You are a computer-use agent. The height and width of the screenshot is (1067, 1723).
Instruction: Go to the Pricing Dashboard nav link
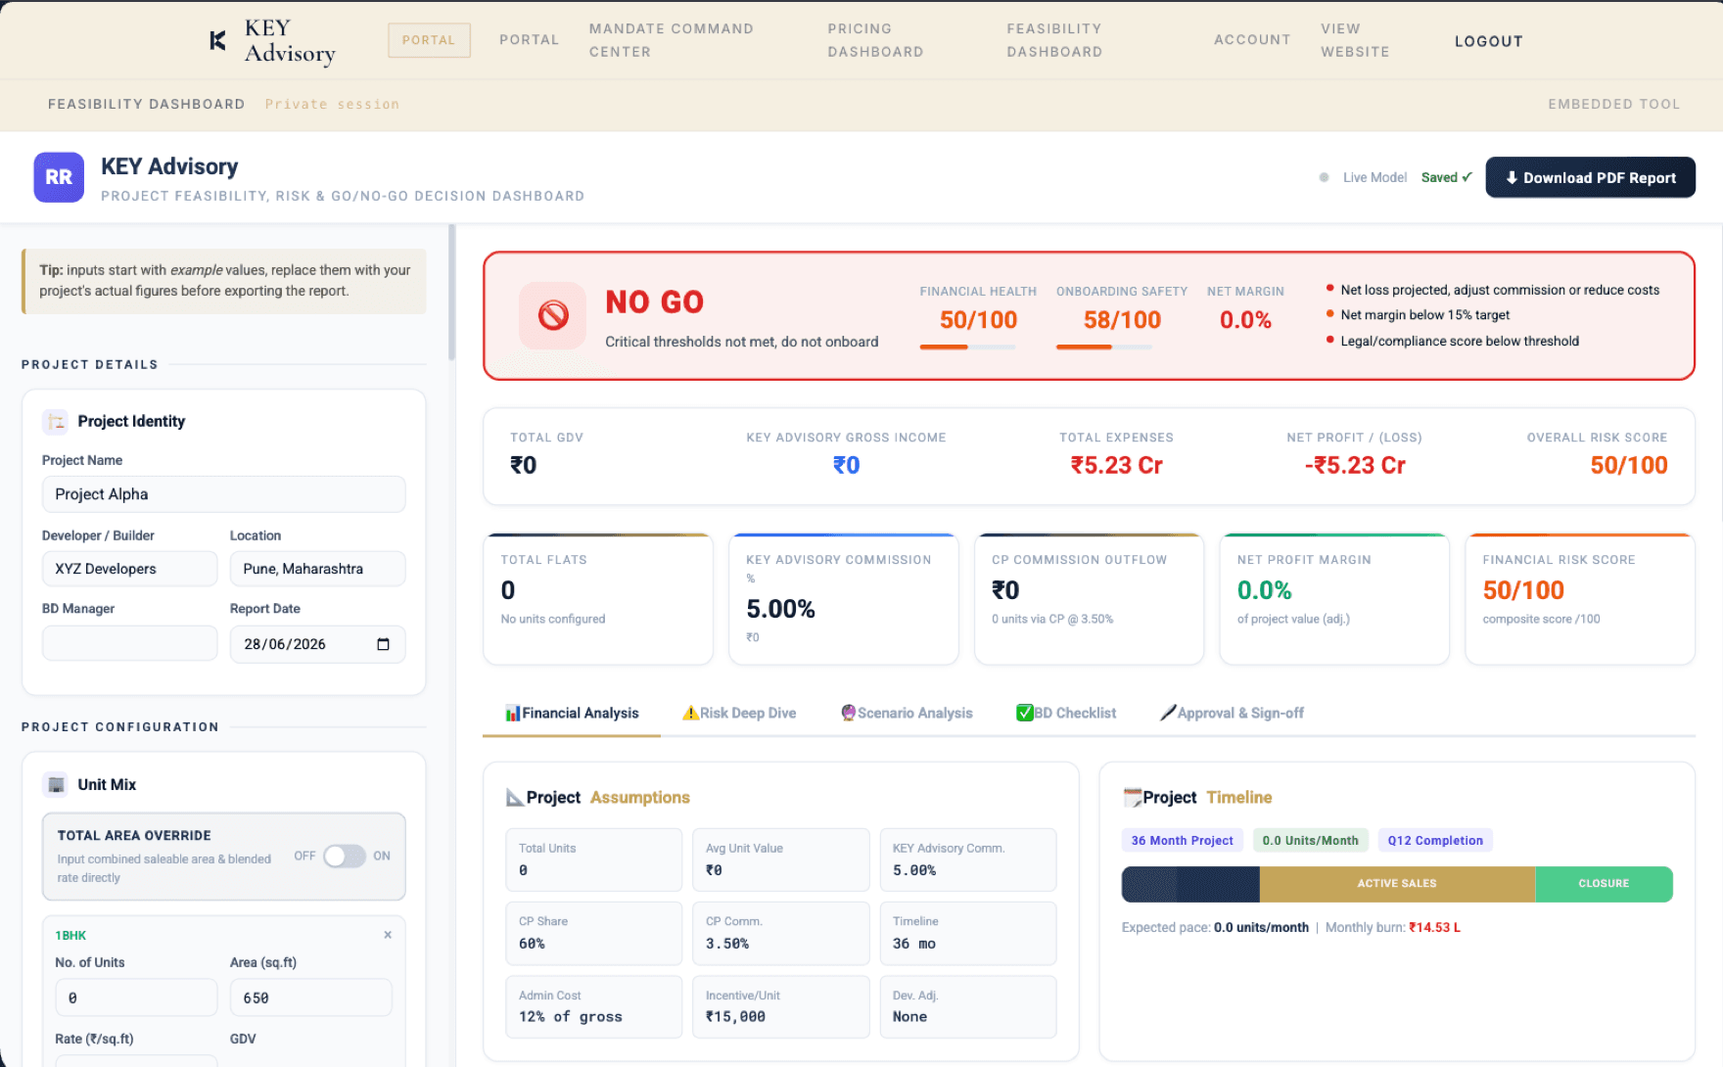tap(875, 40)
